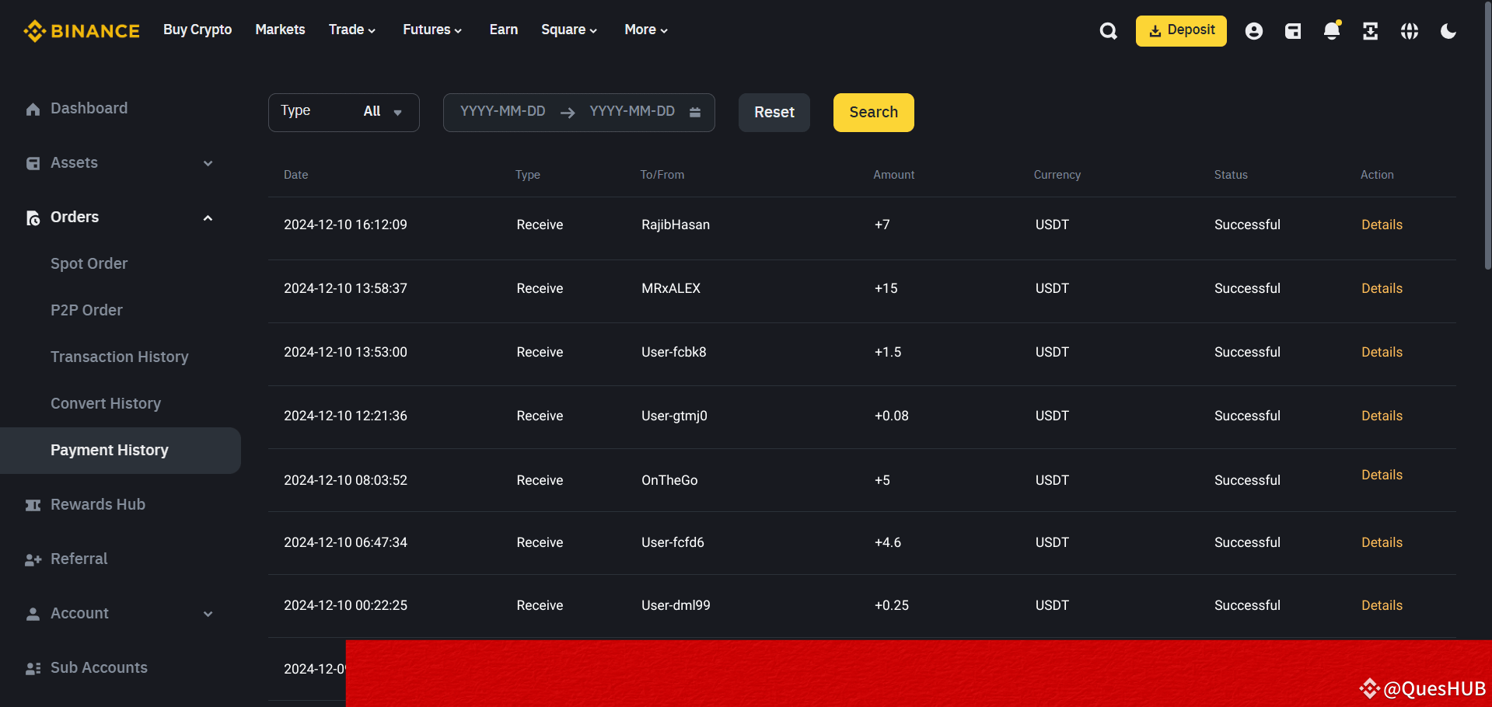The height and width of the screenshot is (707, 1492).
Task: Click the Rewards Hub ticket icon
Action: click(x=33, y=506)
